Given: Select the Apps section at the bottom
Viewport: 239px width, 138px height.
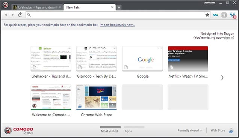Looking at the screenshot, I should [128, 131].
